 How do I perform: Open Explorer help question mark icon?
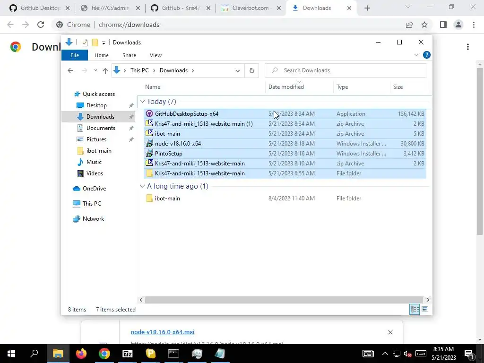click(x=427, y=55)
